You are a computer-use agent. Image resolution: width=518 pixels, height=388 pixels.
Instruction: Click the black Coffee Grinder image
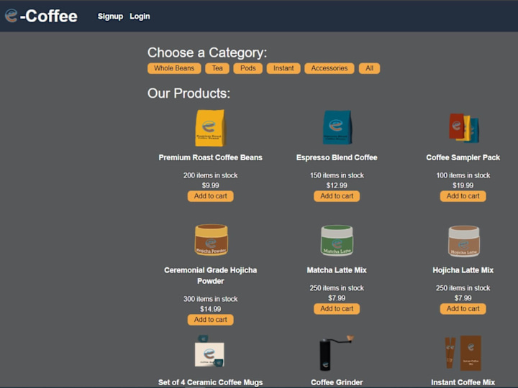[336, 353]
